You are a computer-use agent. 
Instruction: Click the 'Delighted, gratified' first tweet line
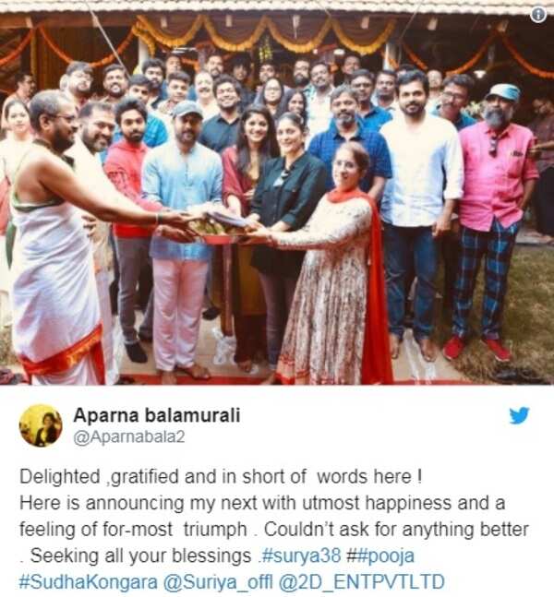tap(221, 477)
